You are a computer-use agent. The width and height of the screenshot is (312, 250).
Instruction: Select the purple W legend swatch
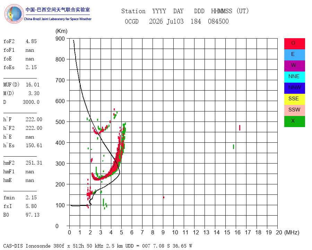pos(294,66)
